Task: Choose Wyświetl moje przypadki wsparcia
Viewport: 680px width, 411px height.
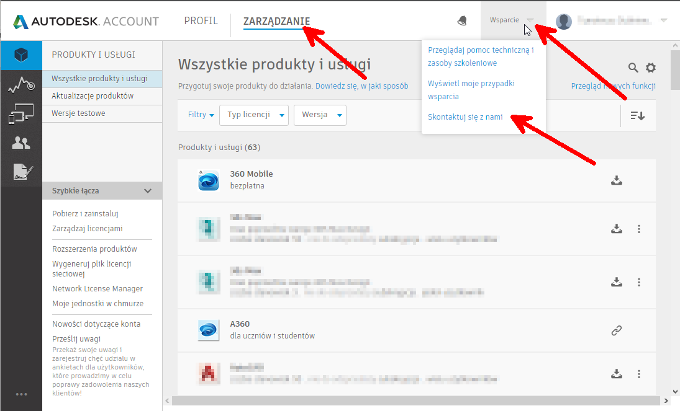Action: (x=471, y=90)
